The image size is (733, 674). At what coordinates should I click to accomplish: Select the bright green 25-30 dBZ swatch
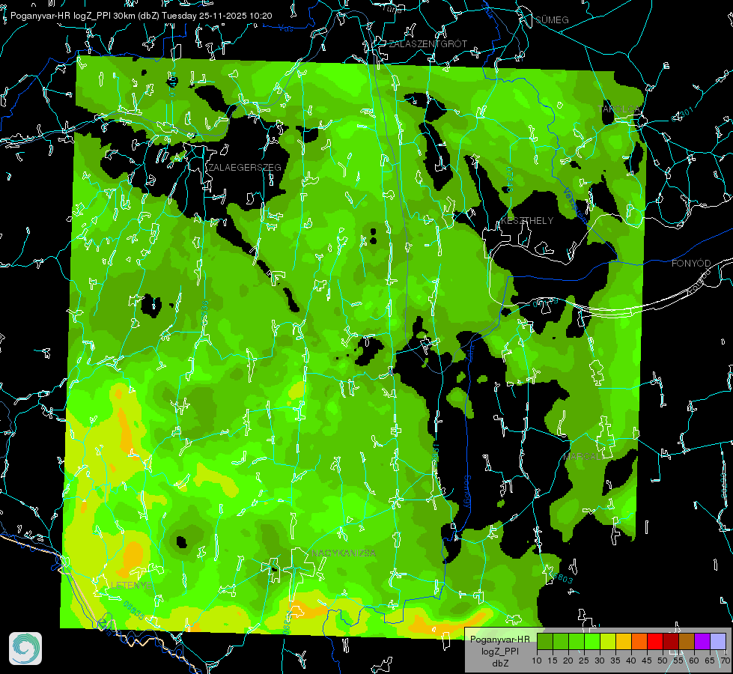point(591,641)
